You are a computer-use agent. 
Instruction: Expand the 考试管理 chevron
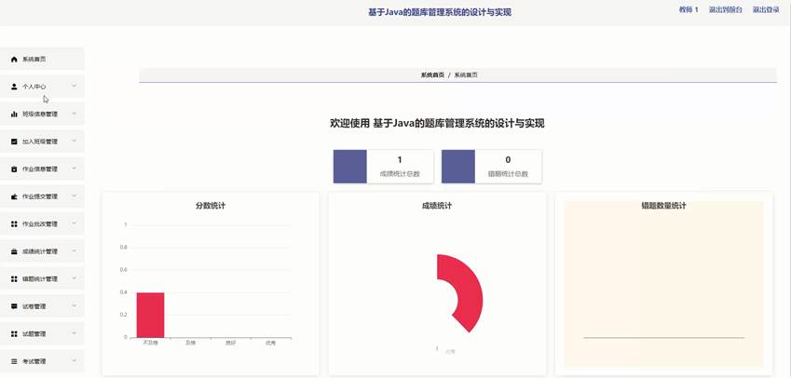(75, 361)
